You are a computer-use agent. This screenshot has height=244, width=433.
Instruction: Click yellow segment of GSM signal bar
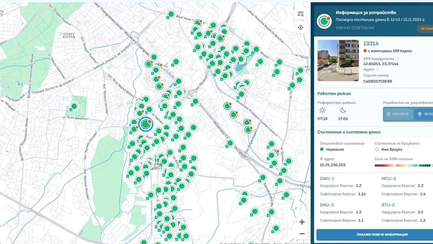pos(401,166)
